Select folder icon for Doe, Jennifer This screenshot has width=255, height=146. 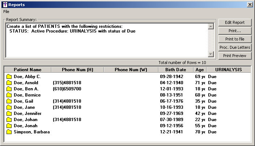pos(9,113)
